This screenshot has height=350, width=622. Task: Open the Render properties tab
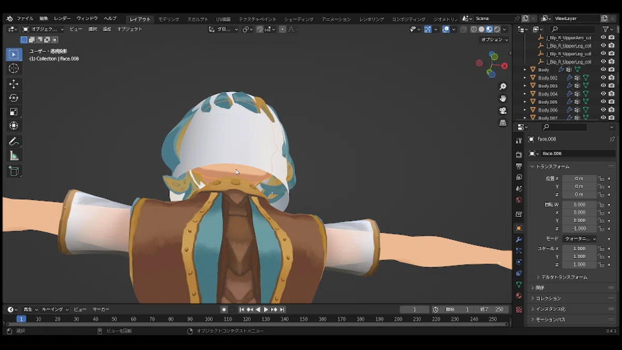point(519,155)
